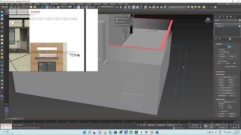Viewport: 241px width, 135px height.
Task: Activate the Select and Rotate tool
Action: [51, 7]
